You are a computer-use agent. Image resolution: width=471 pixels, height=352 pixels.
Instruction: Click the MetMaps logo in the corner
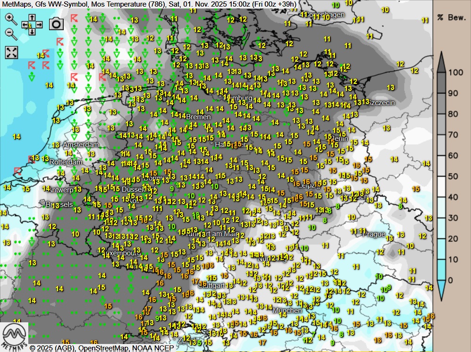click(14, 336)
